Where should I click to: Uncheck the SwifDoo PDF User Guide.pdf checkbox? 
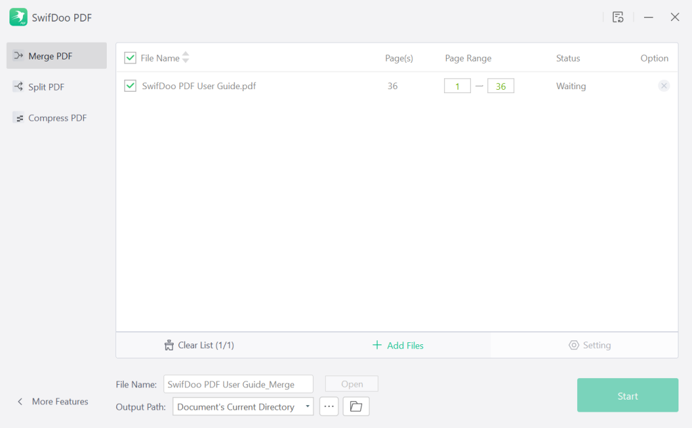(x=130, y=86)
